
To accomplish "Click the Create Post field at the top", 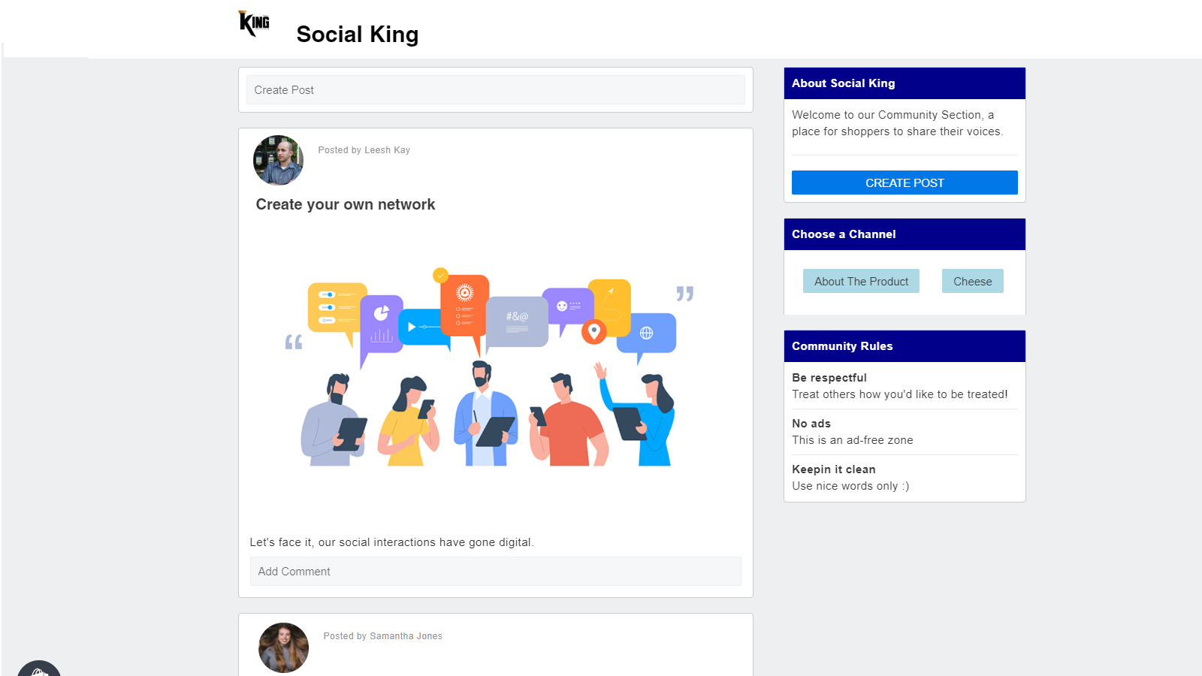I will click(x=495, y=89).
